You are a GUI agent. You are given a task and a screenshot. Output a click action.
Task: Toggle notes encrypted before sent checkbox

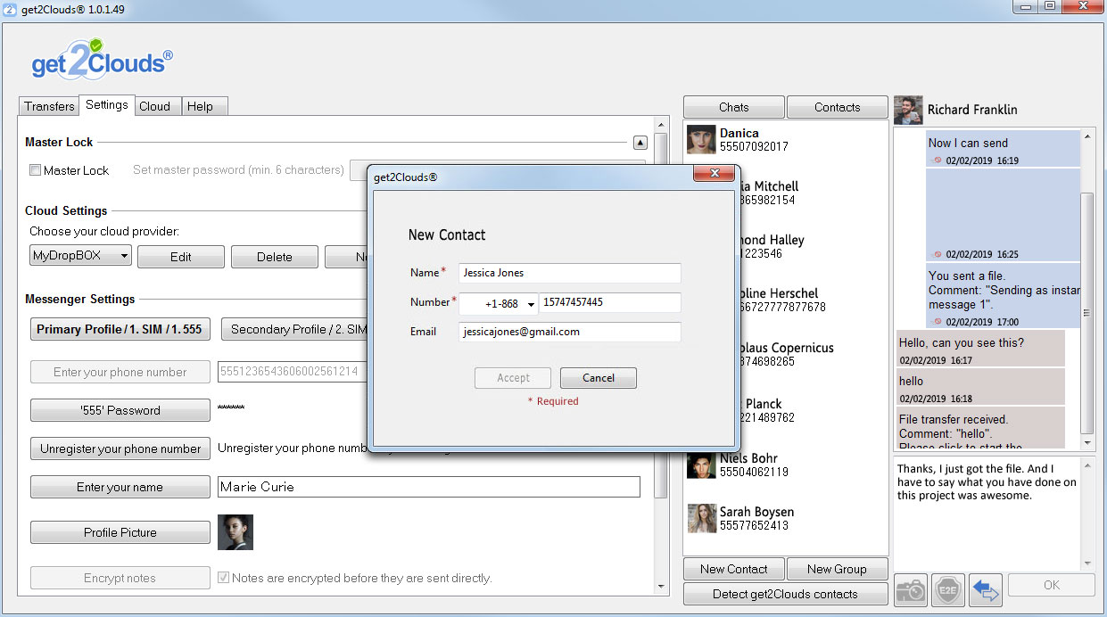pyautogui.click(x=224, y=578)
